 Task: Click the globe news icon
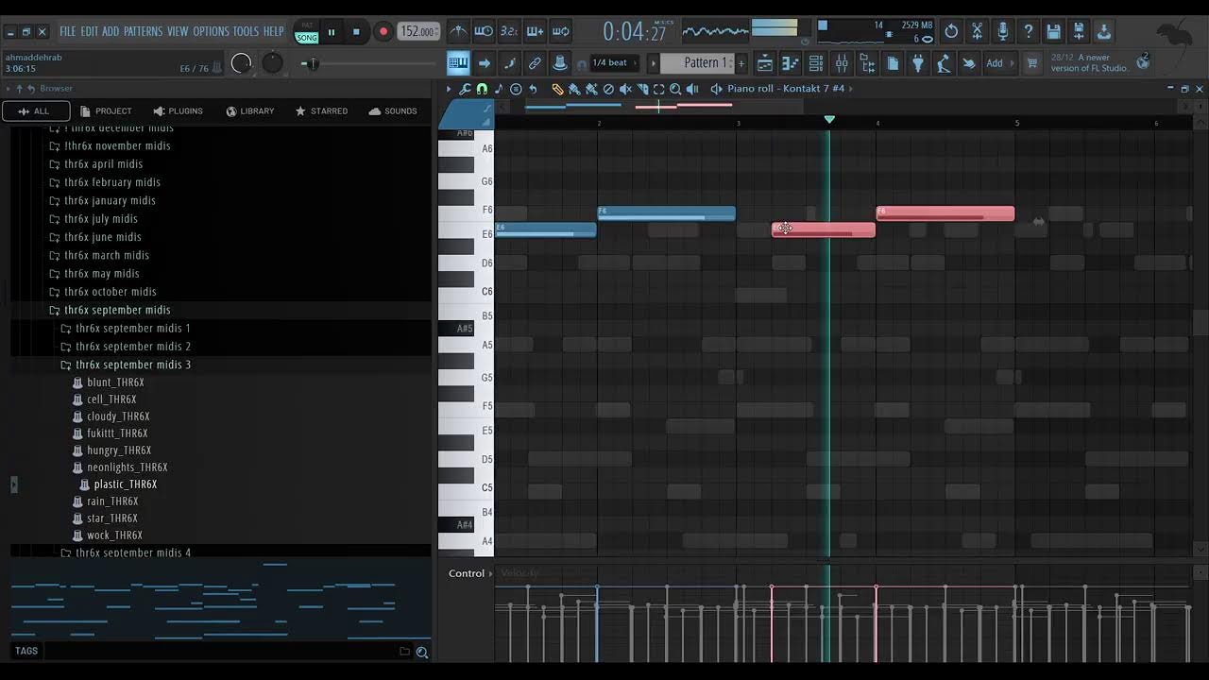[x=1143, y=63]
